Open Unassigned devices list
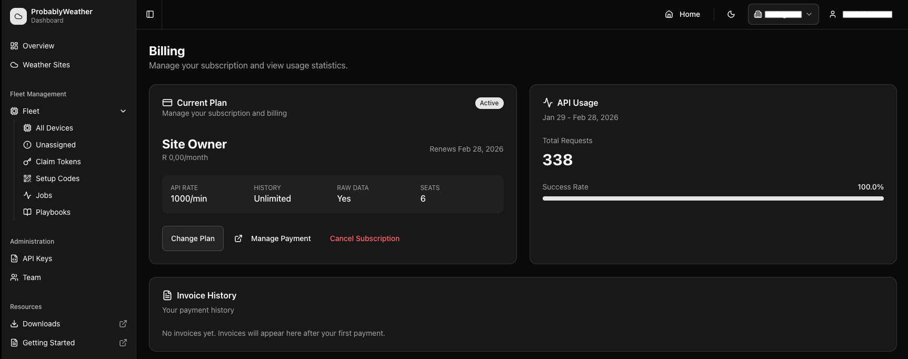Screen dimensions: 908x359 [x=55, y=145]
